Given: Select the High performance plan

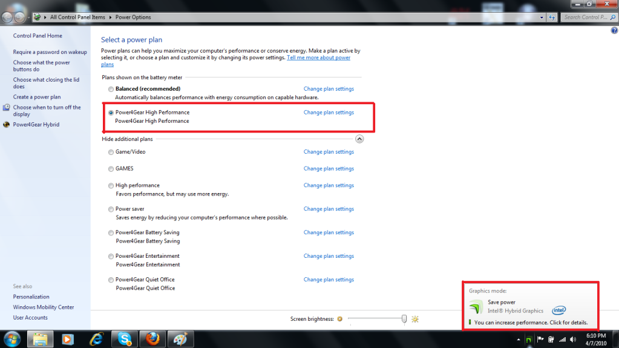Looking at the screenshot, I should click(111, 186).
